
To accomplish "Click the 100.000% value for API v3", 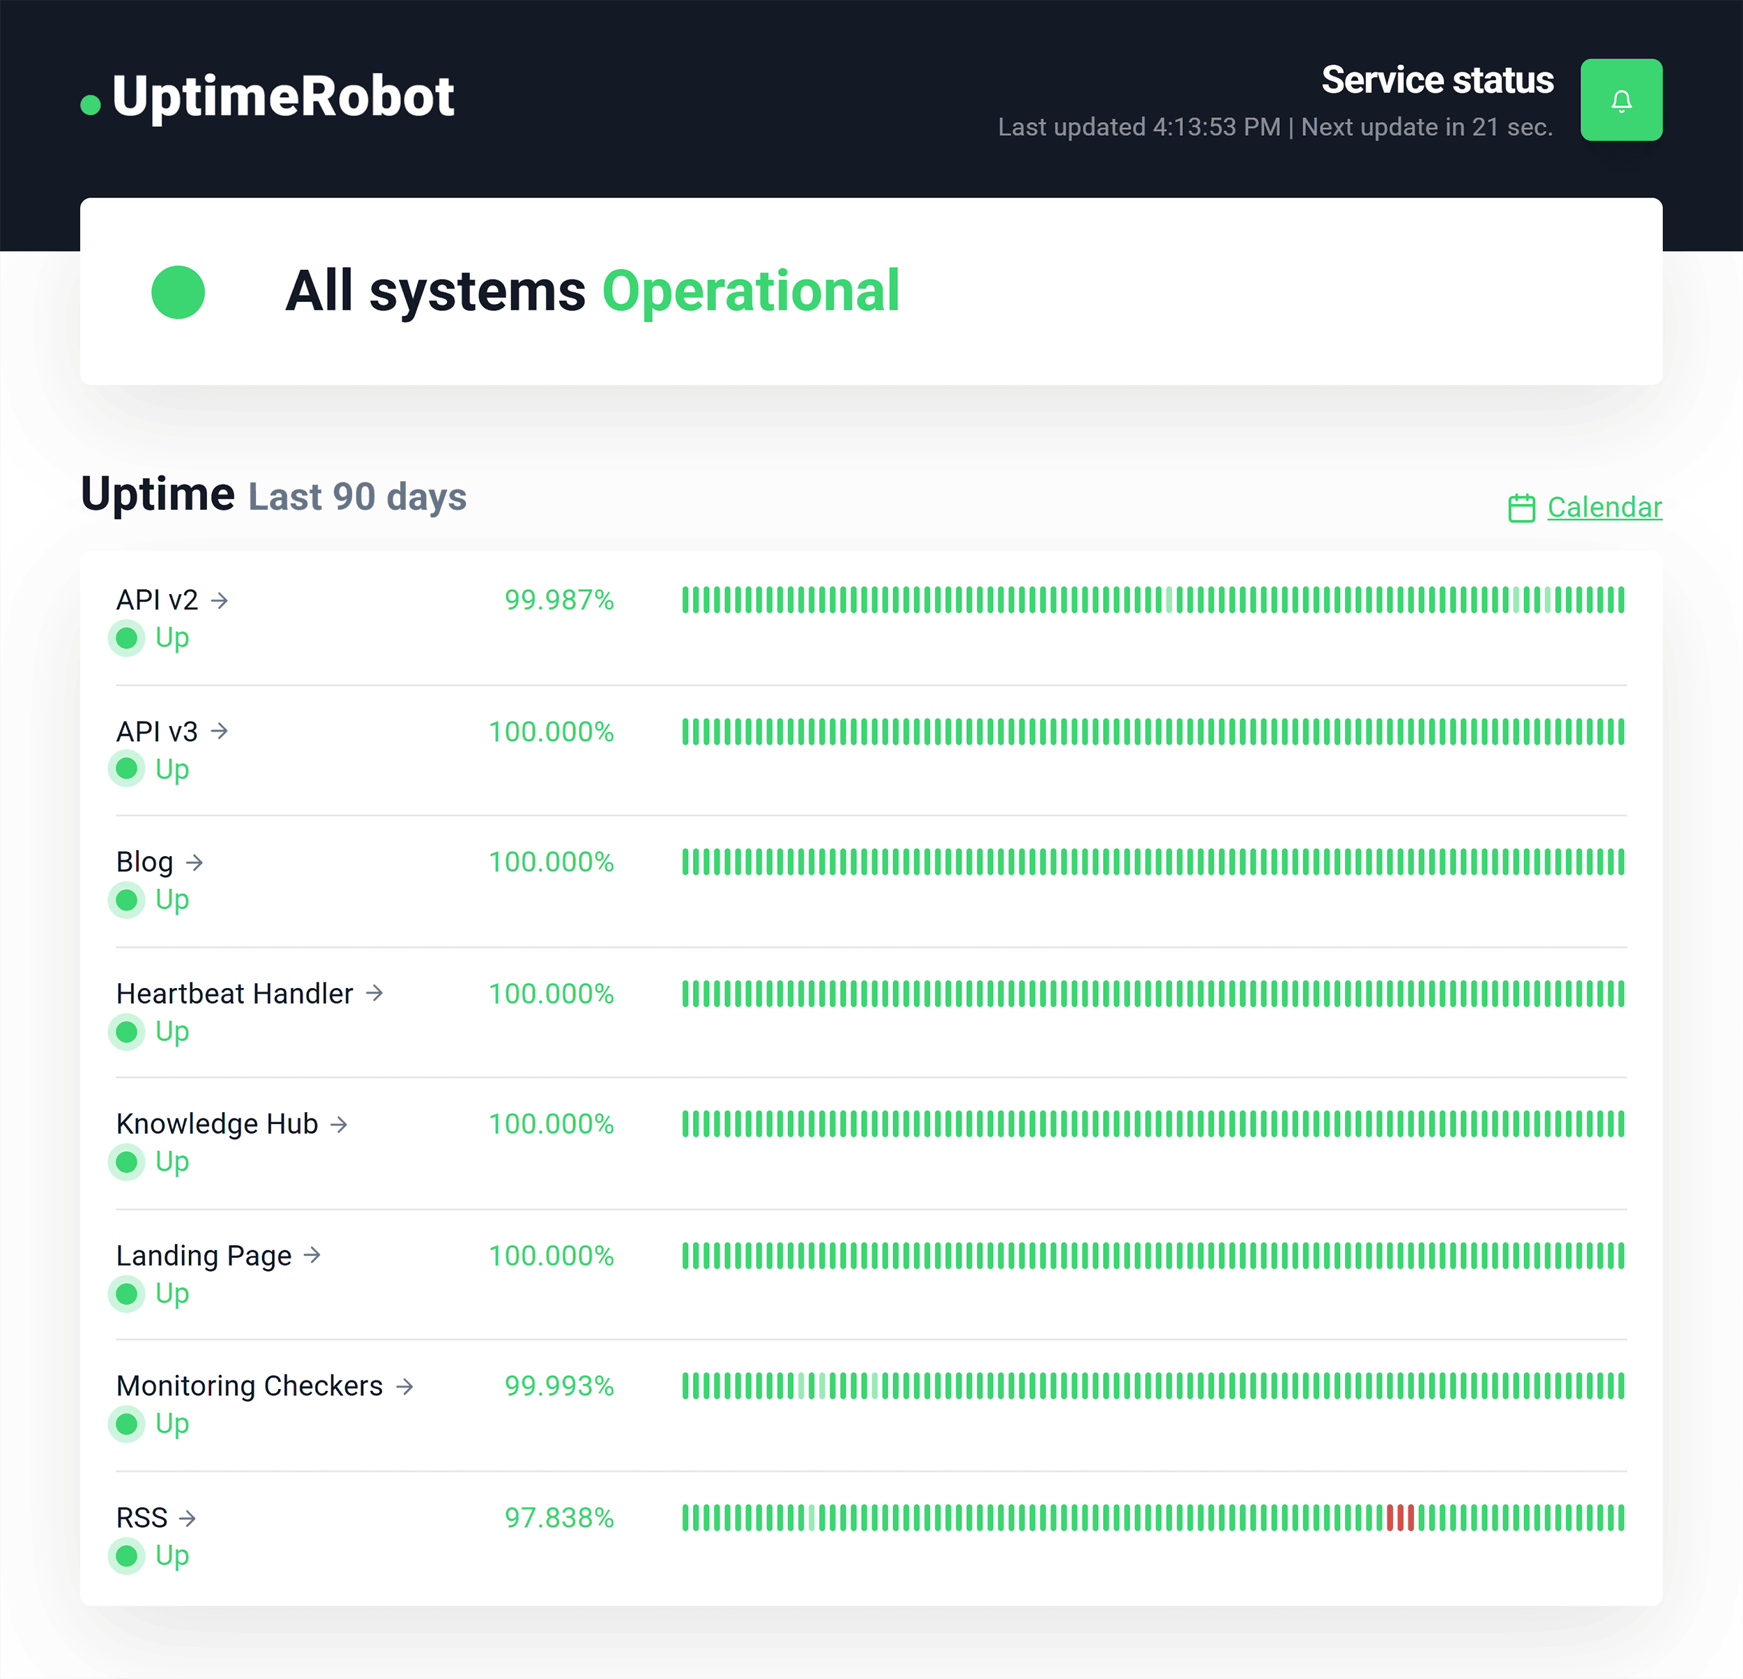I will click(551, 731).
